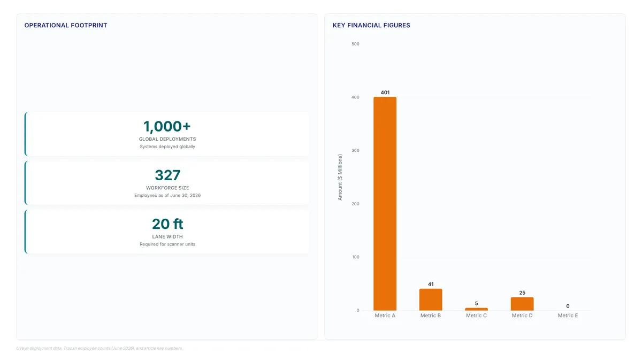The height and width of the screenshot is (361, 642).
Task: Click the source footnote text
Action: click(100, 348)
